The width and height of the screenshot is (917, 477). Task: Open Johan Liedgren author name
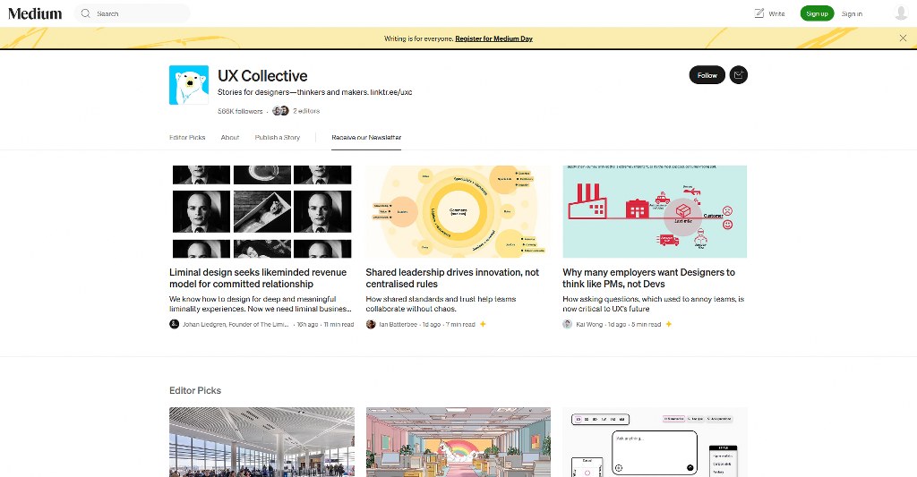[x=236, y=325]
